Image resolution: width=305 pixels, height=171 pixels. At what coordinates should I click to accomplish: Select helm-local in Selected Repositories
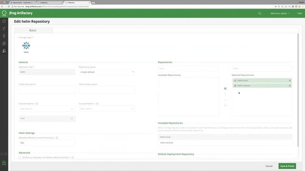coord(262,80)
